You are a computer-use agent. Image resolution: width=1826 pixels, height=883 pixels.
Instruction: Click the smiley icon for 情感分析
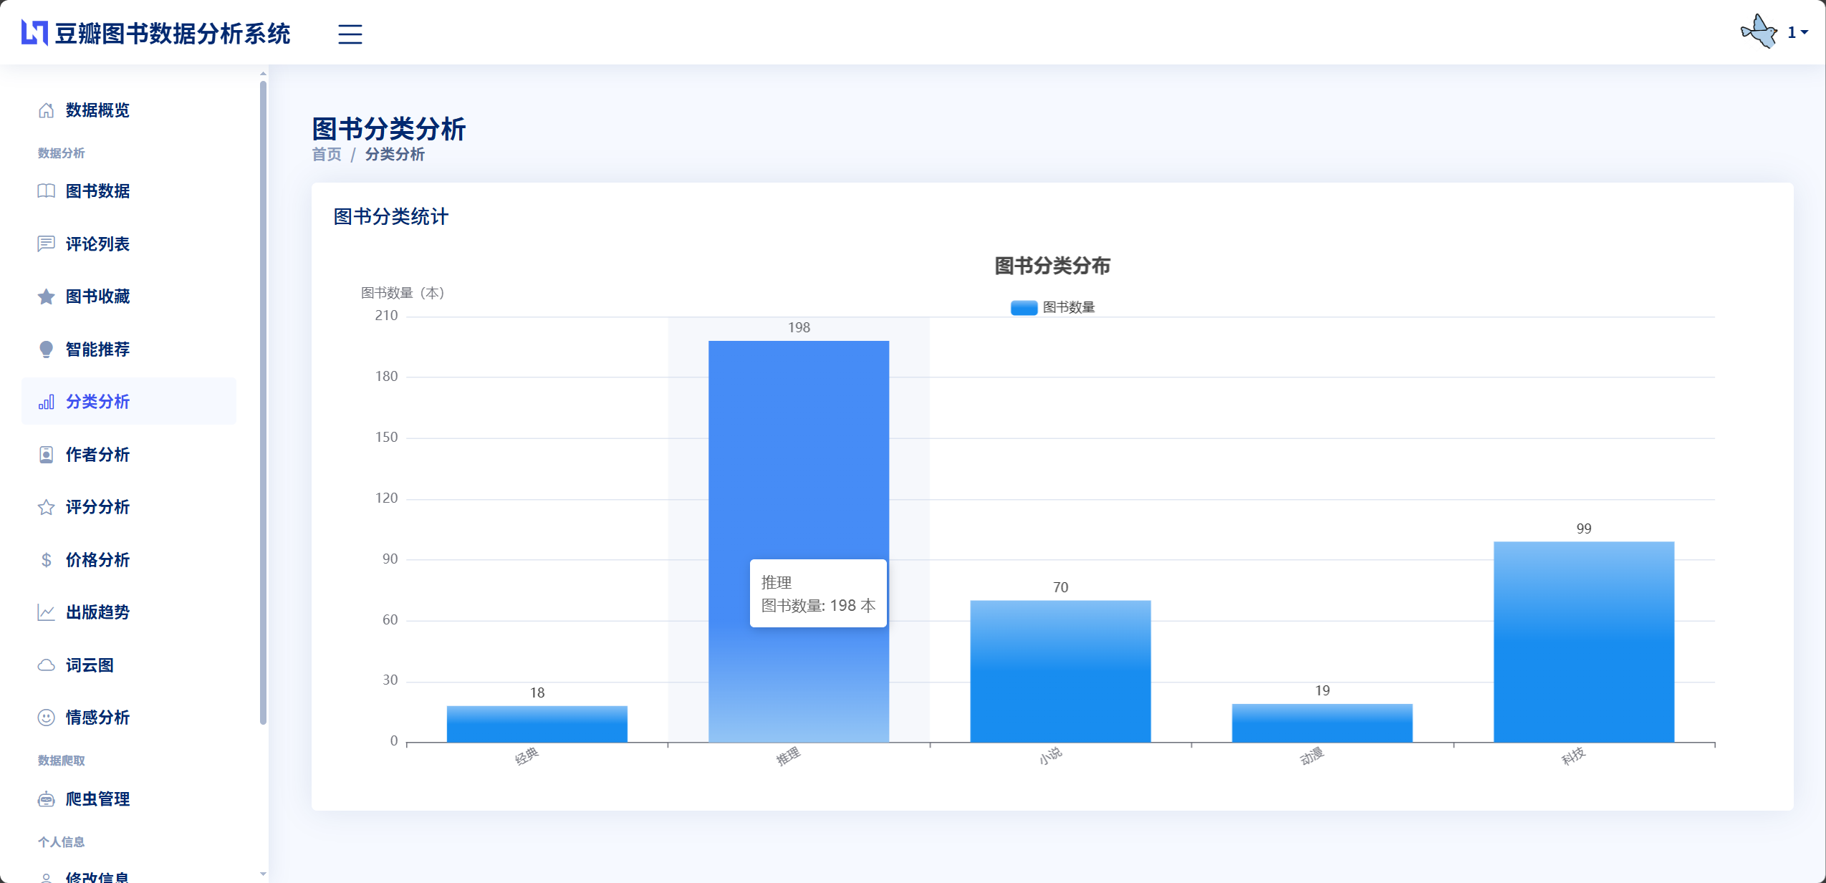[x=46, y=718]
